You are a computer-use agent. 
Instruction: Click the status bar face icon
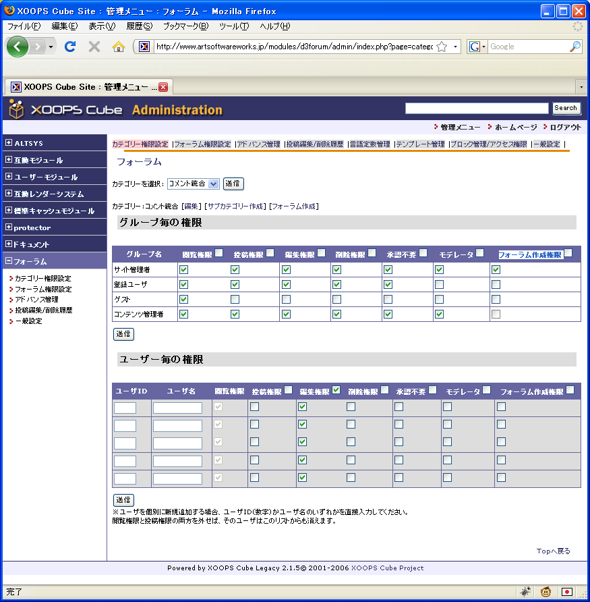[x=545, y=592]
